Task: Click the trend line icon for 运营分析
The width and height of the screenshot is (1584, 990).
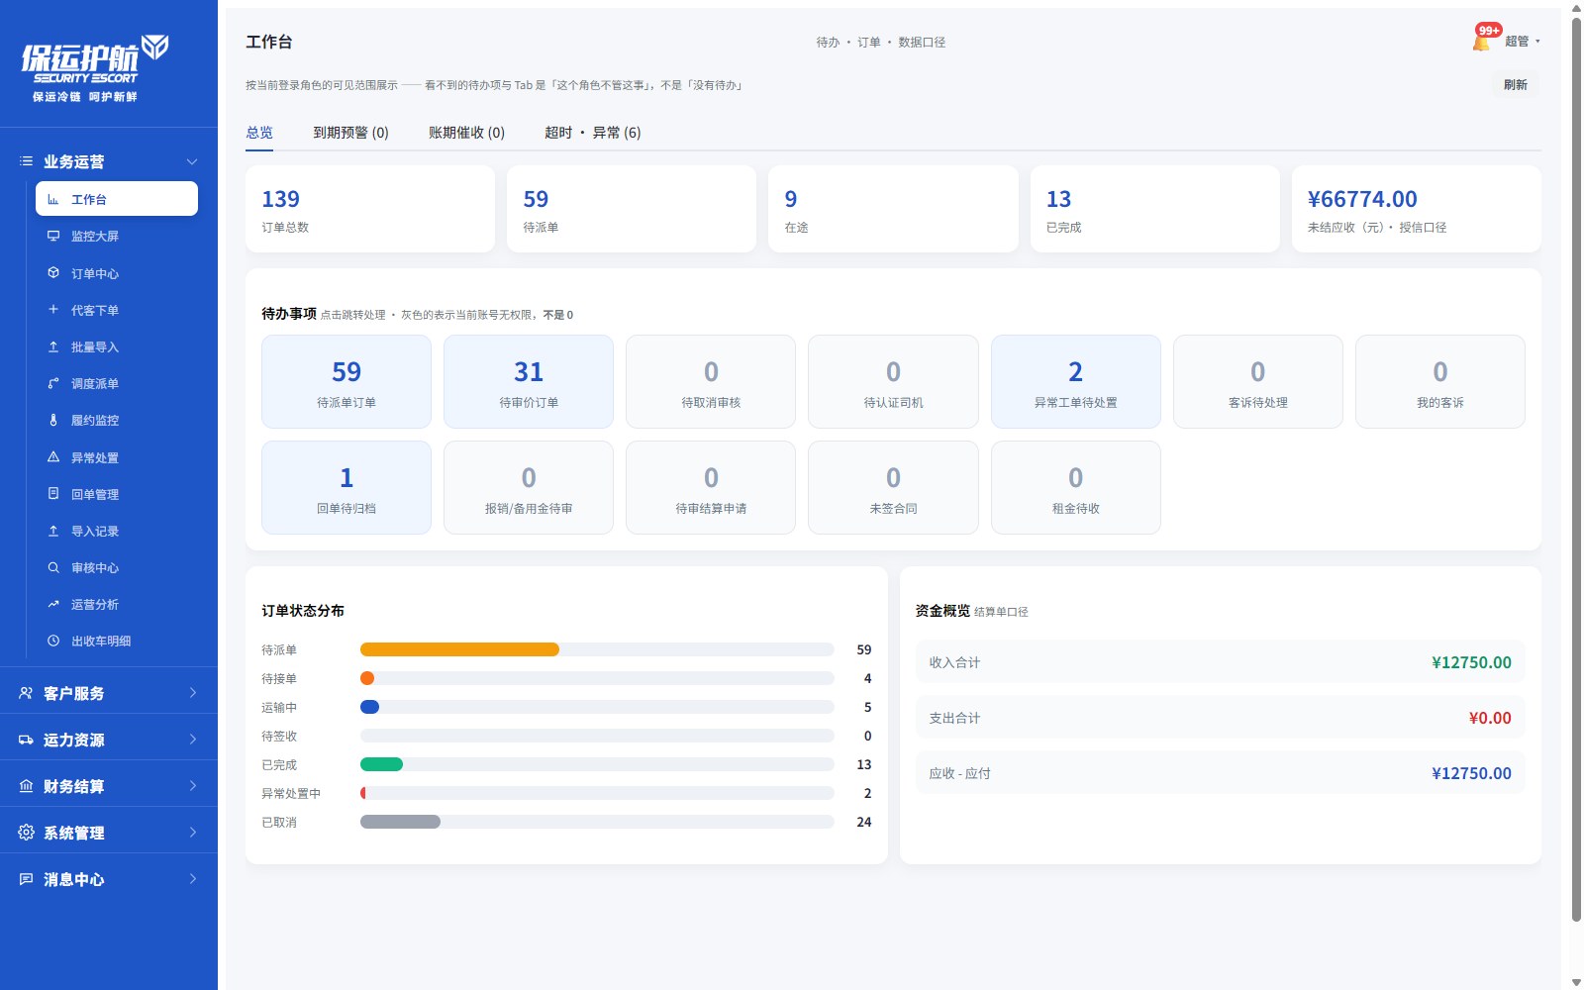Action: pyautogui.click(x=53, y=604)
